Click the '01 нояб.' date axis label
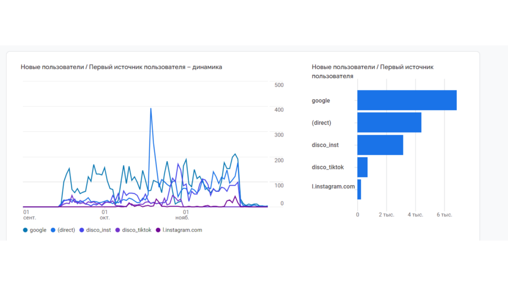Viewport: 508px width, 286px height. coord(186,215)
